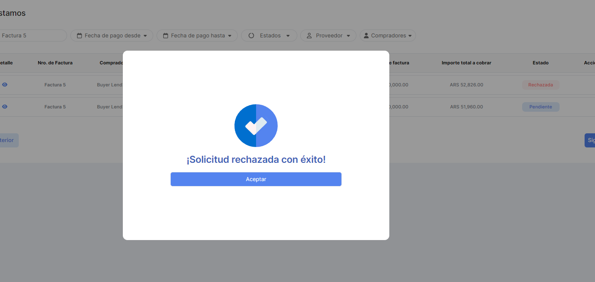This screenshot has width=595, height=282.
Task: Click the blue checkmark success icon
Action: 256,125
